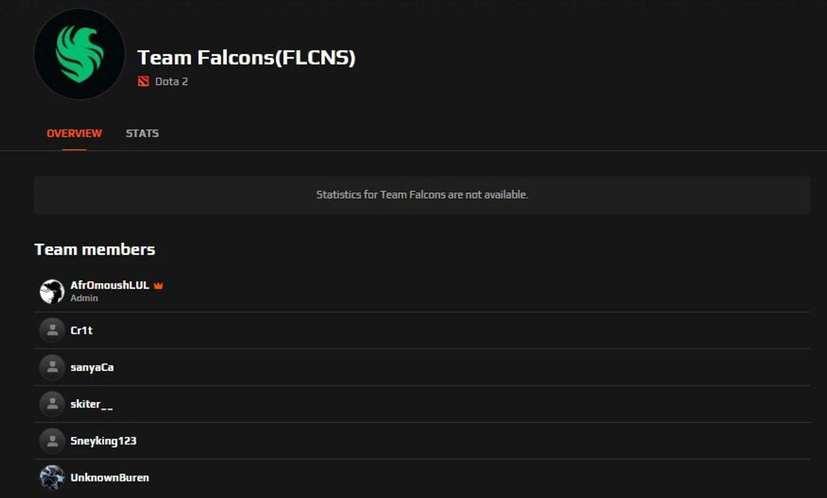The height and width of the screenshot is (498, 827).
Task: Open Cr1t member name link
Action: coord(82,330)
